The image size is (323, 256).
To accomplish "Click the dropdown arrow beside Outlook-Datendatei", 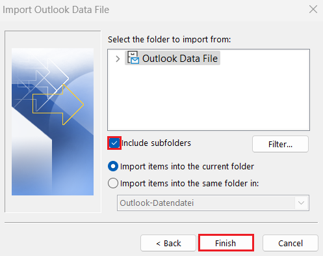I will [x=301, y=203].
